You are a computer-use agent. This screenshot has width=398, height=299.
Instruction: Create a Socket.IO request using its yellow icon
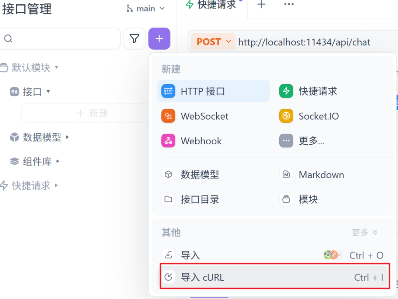[x=286, y=116]
